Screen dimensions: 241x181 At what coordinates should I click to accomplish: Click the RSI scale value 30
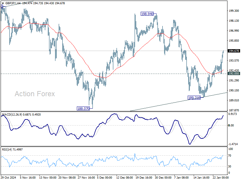coord(230,167)
